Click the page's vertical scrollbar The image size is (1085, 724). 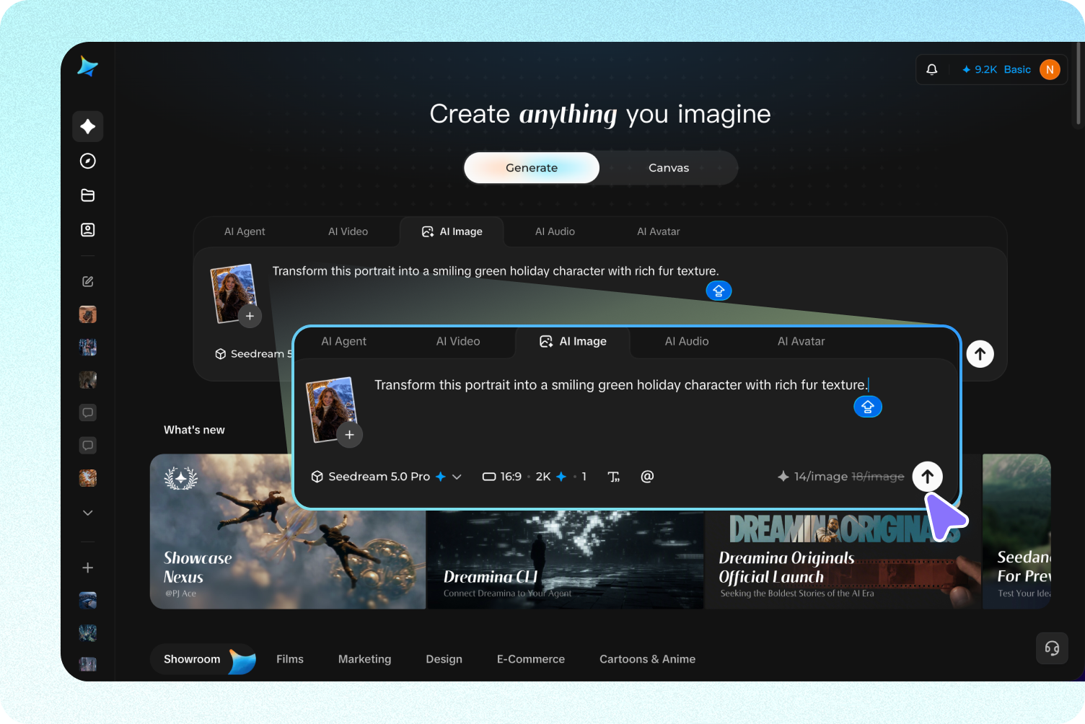point(1079,83)
